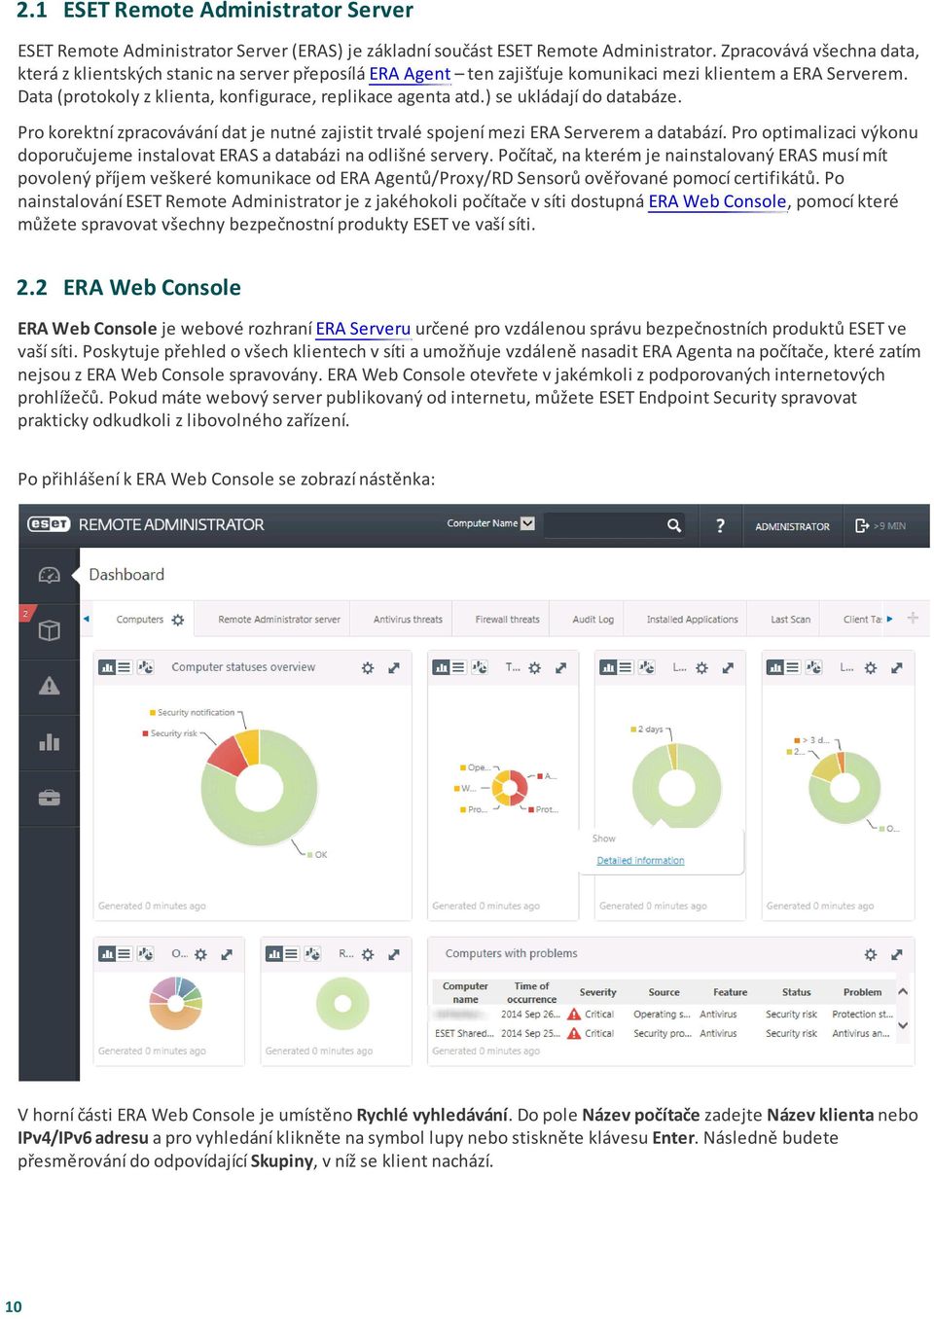
Task: Open the help question mark icon
Action: [x=720, y=525]
